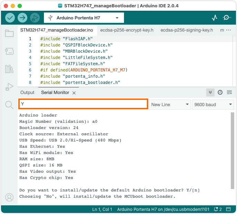Open the Sketchbook folder sidebar icon
Image resolution: width=237 pixels, height=214 pixels.
tap(9, 33)
